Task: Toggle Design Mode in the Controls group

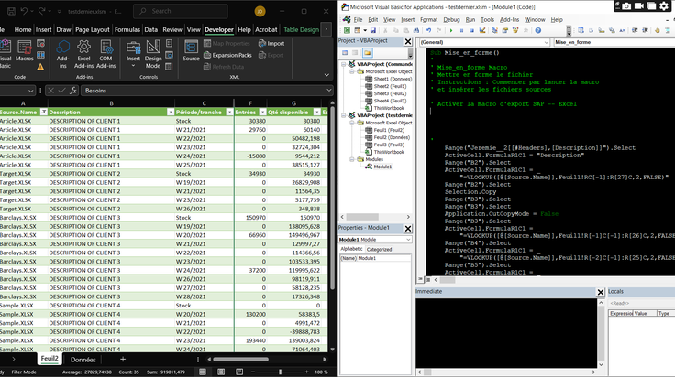Action: pyautogui.click(x=153, y=55)
